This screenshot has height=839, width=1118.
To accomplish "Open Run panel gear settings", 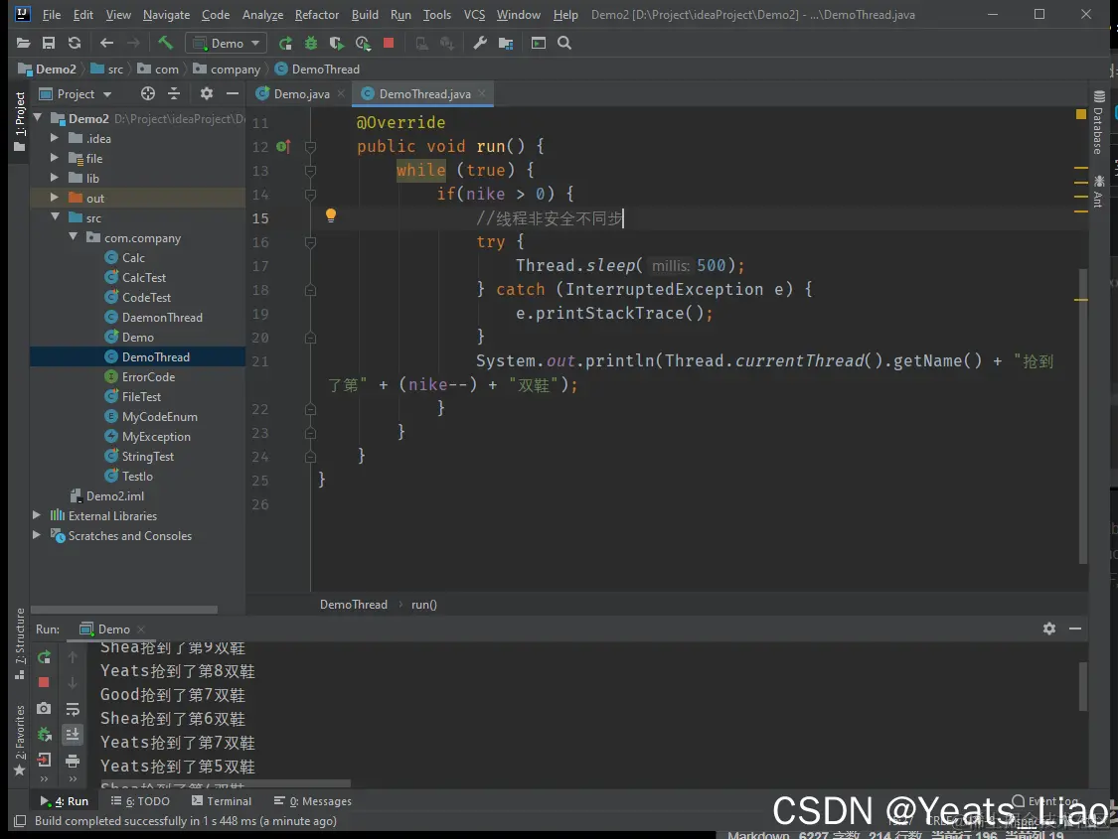I will pyautogui.click(x=1048, y=629).
